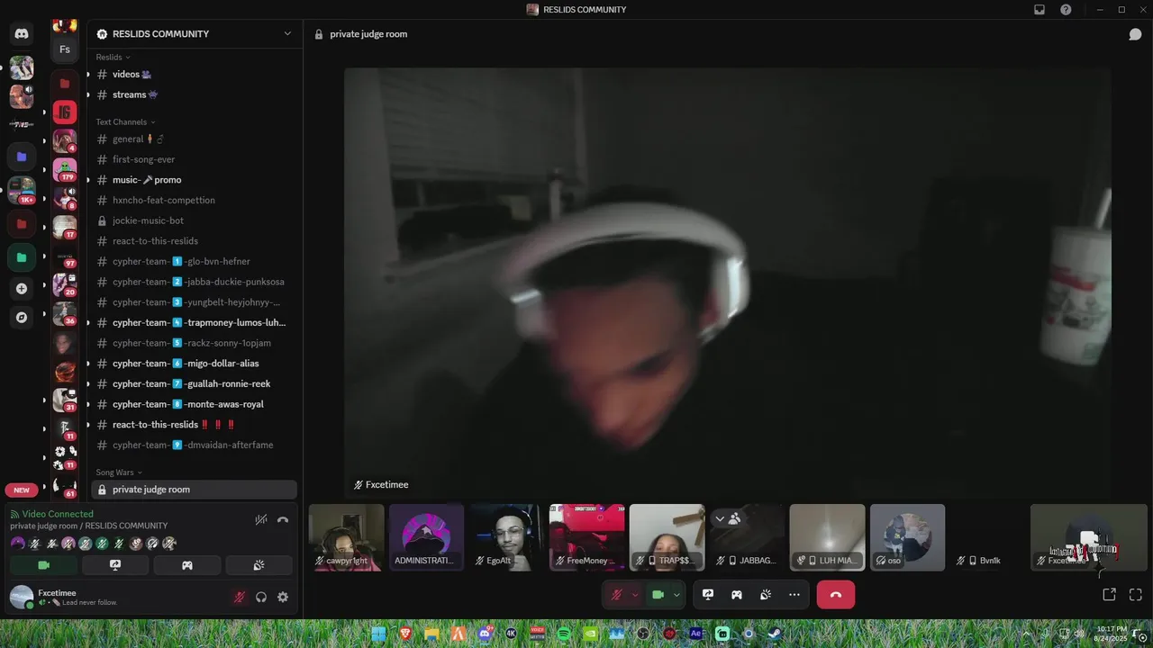
Task: Open the music-promo channel
Action: pyautogui.click(x=194, y=180)
